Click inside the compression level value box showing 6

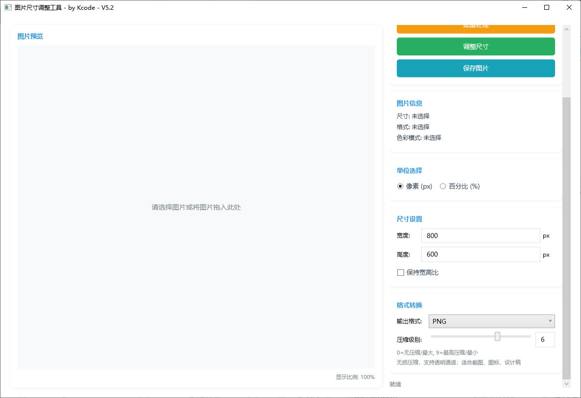545,339
